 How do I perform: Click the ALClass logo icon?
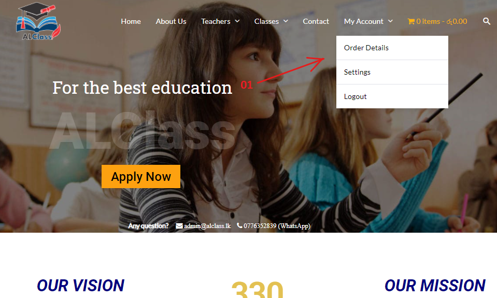coord(38,22)
